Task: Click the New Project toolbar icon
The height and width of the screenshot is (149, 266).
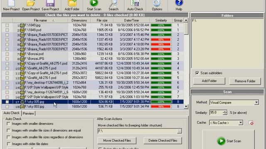Action: [x=11, y=3]
